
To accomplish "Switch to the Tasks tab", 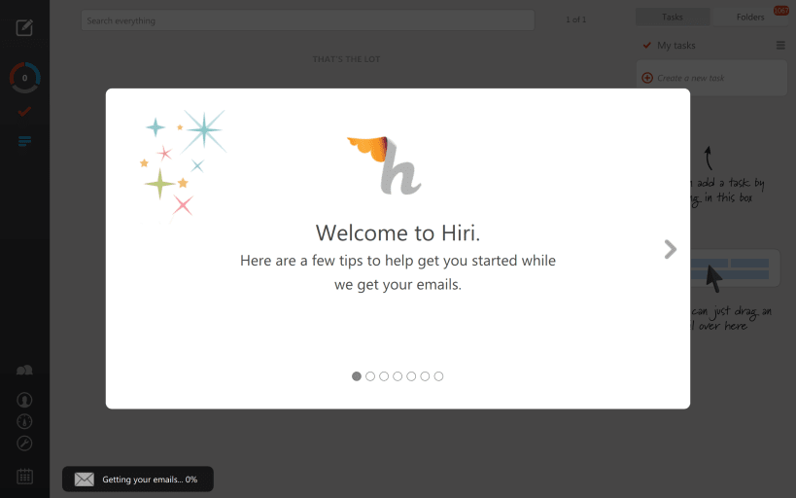I will coord(673,17).
